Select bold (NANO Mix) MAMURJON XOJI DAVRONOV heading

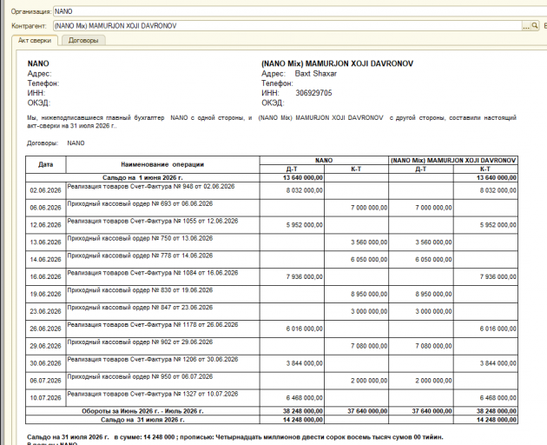[338, 63]
